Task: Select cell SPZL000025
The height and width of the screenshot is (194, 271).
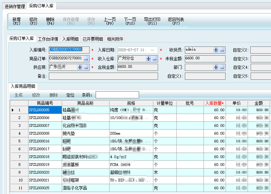Action: [45, 188]
